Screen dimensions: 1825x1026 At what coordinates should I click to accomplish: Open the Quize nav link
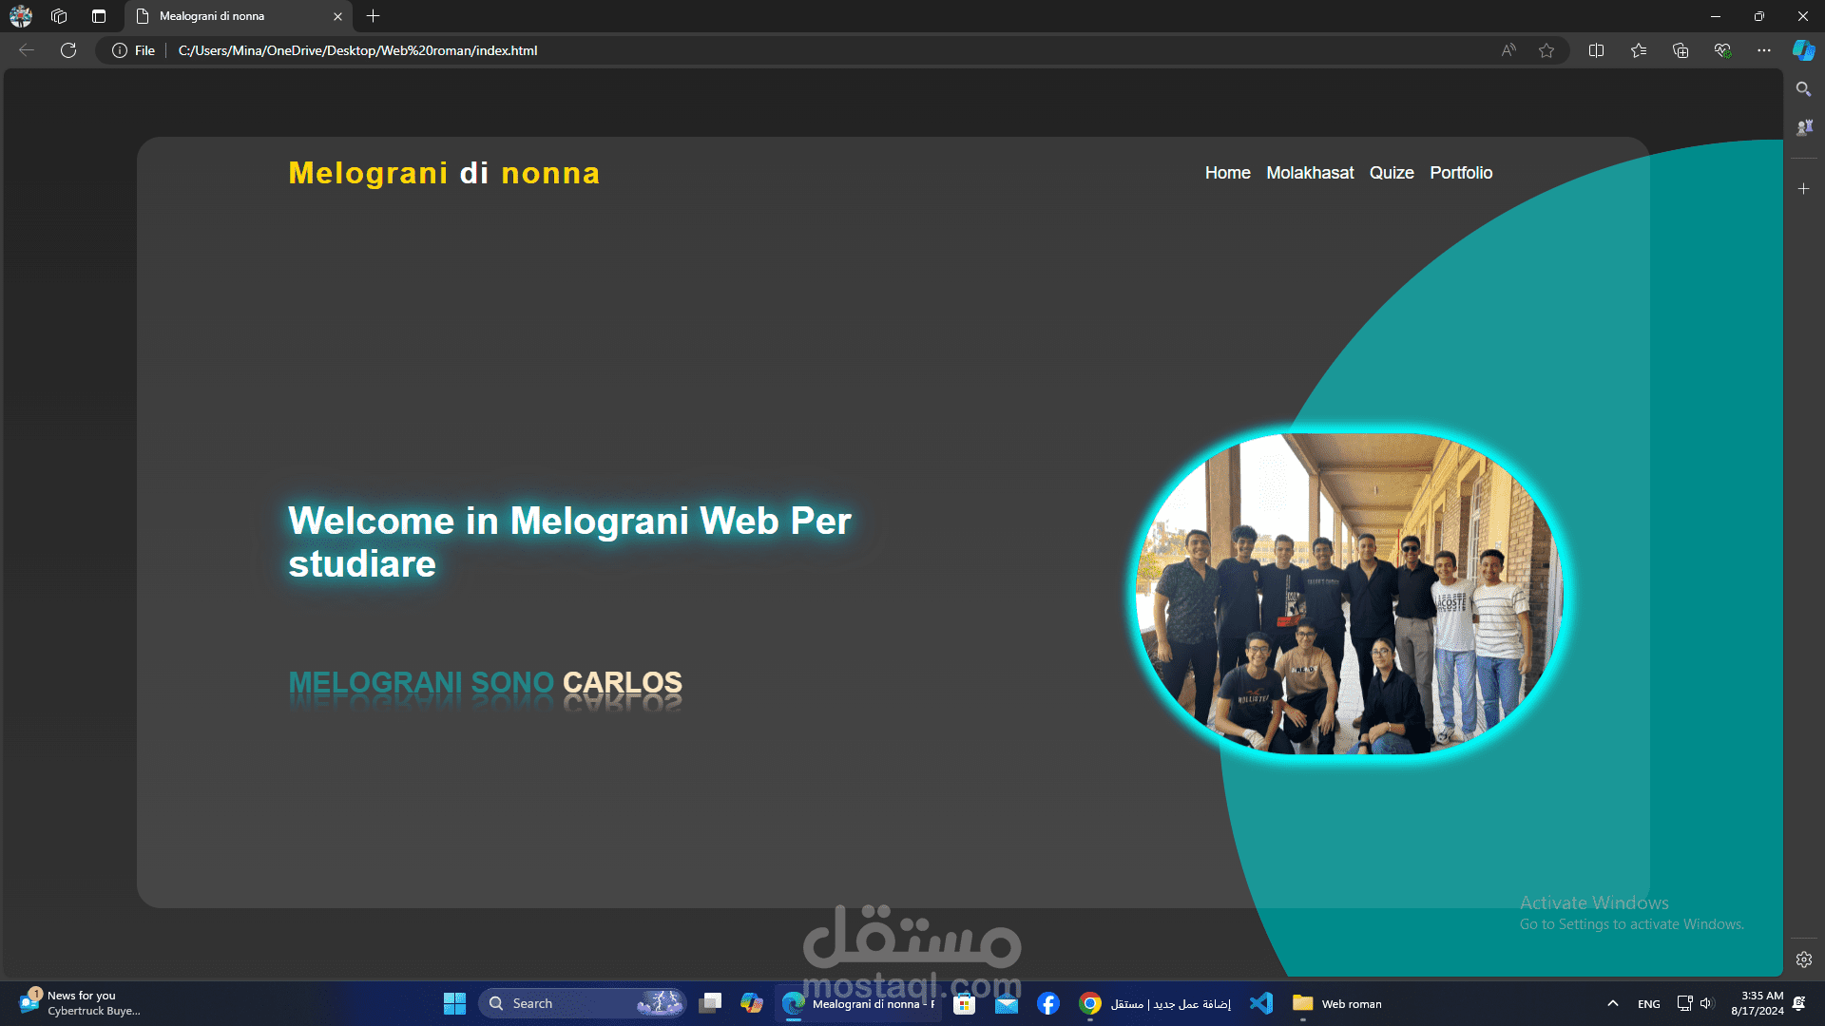pos(1392,173)
